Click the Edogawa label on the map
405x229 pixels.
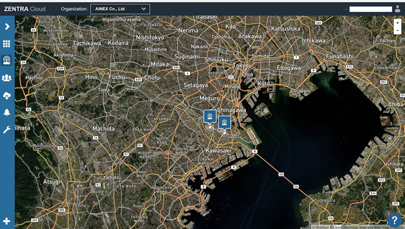pos(289,68)
